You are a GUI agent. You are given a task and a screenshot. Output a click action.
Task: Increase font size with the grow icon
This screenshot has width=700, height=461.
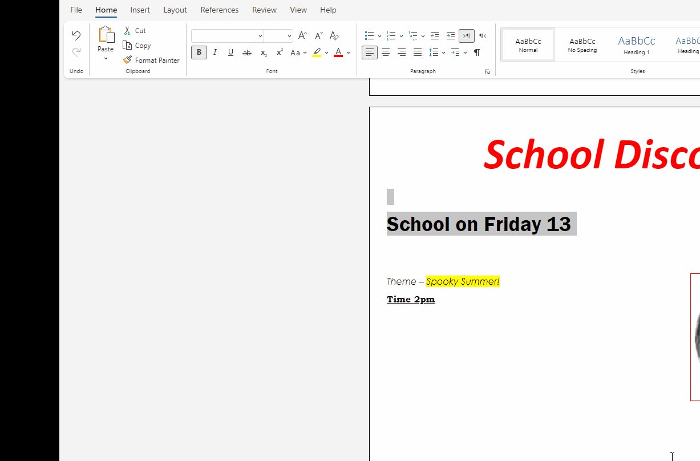tap(302, 36)
